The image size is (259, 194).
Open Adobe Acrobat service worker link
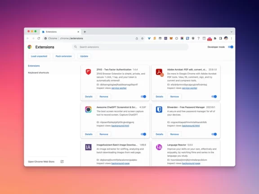(x=190, y=88)
